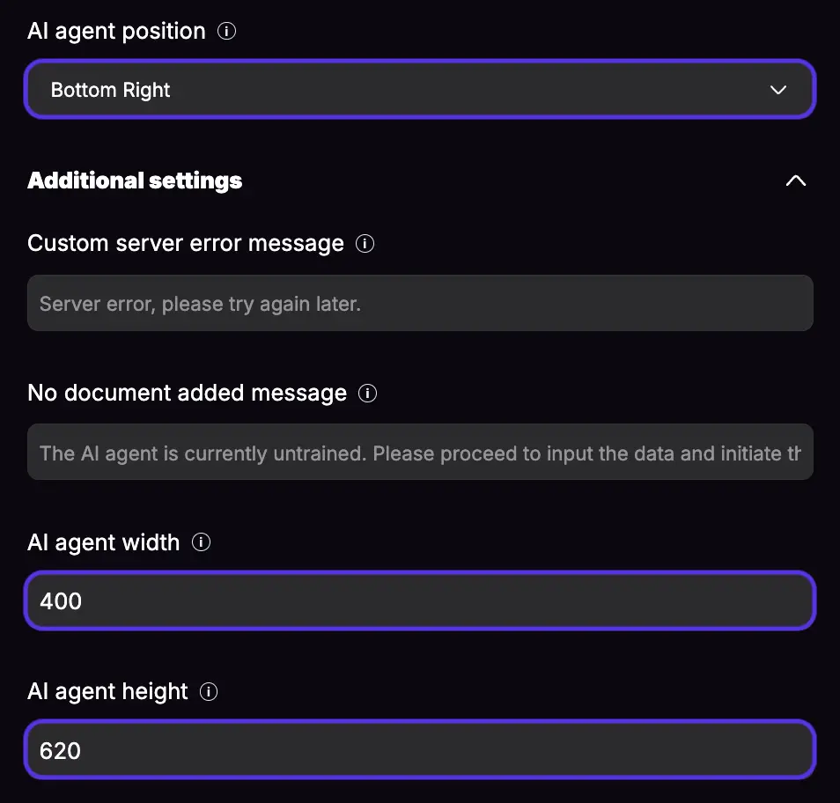
Task: Click the 620 value in height box
Action: pyautogui.click(x=60, y=750)
